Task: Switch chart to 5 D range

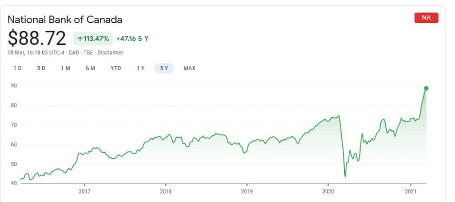Action: tap(41, 68)
